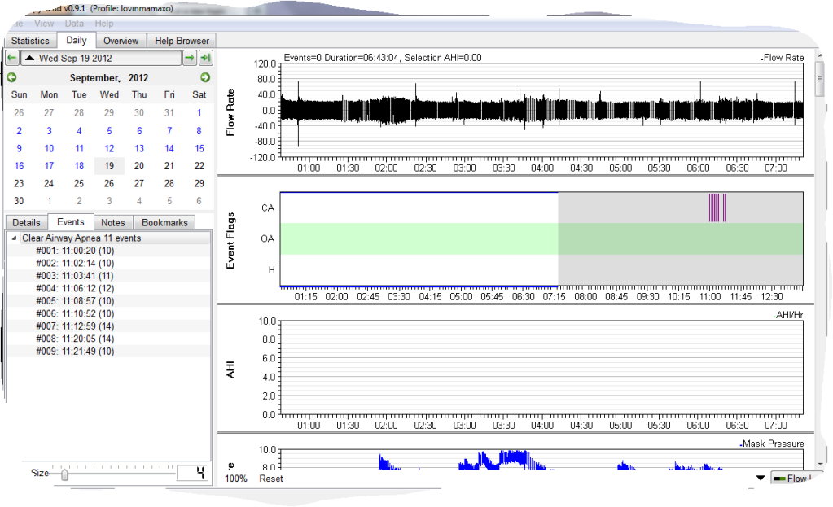Open the graph list dropdown arrow near Flow

pos(761,479)
